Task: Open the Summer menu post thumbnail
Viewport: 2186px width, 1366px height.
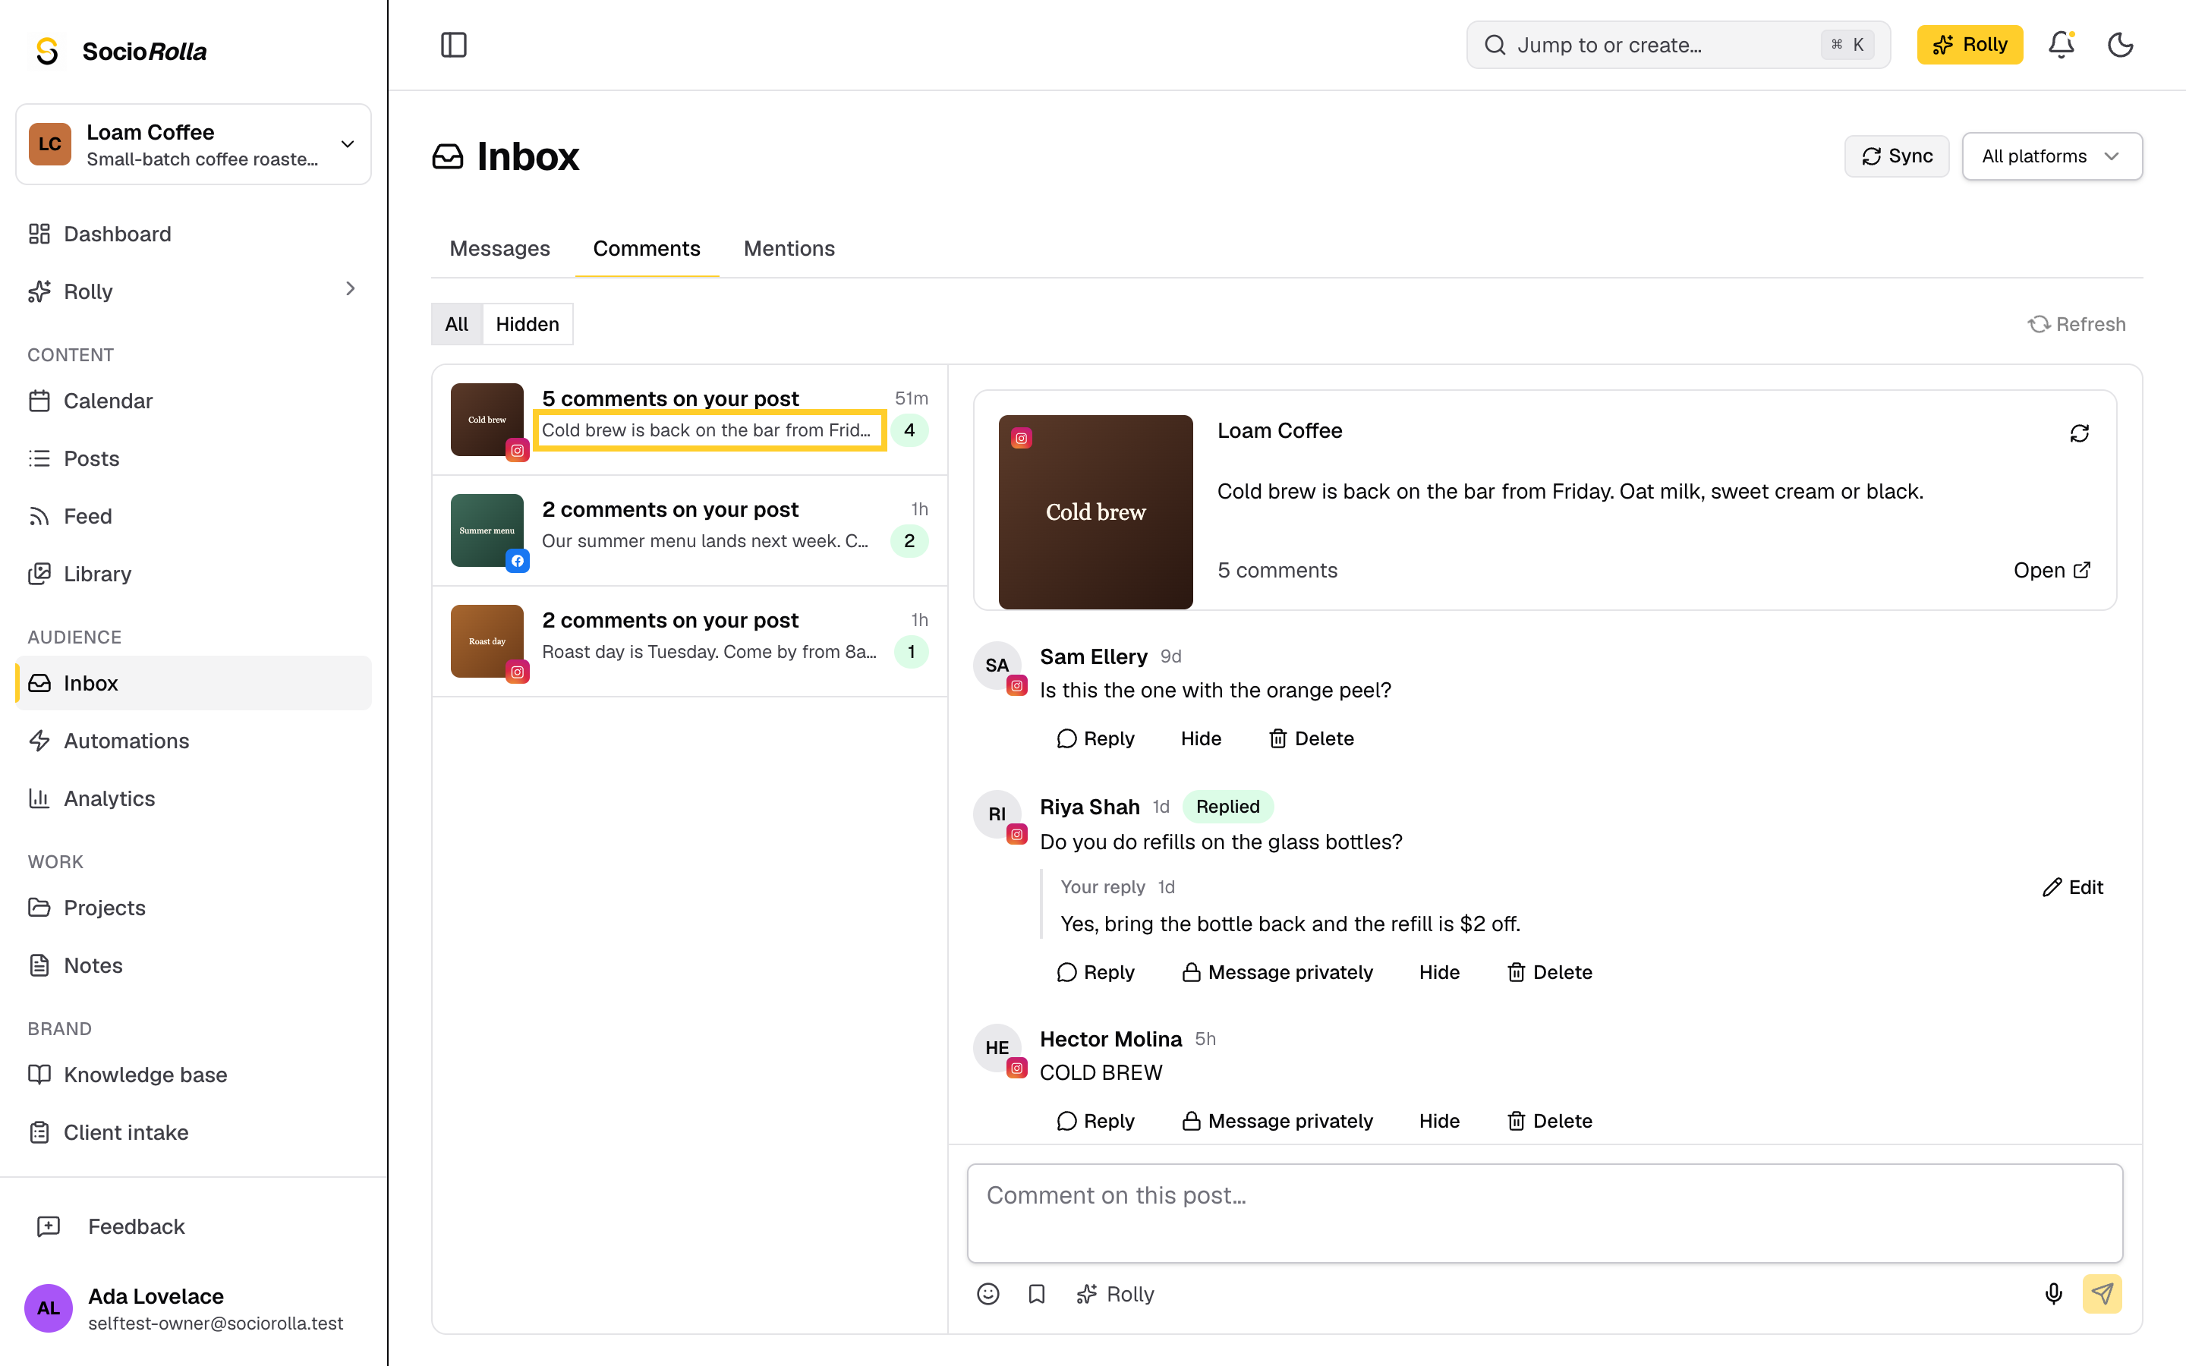Action: 487,530
